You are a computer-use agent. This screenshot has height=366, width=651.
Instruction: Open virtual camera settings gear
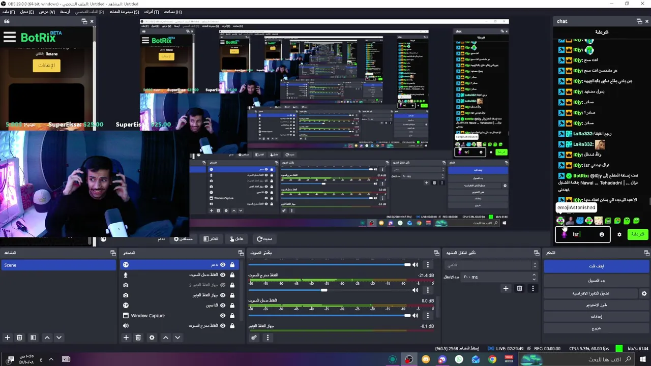[x=644, y=293]
